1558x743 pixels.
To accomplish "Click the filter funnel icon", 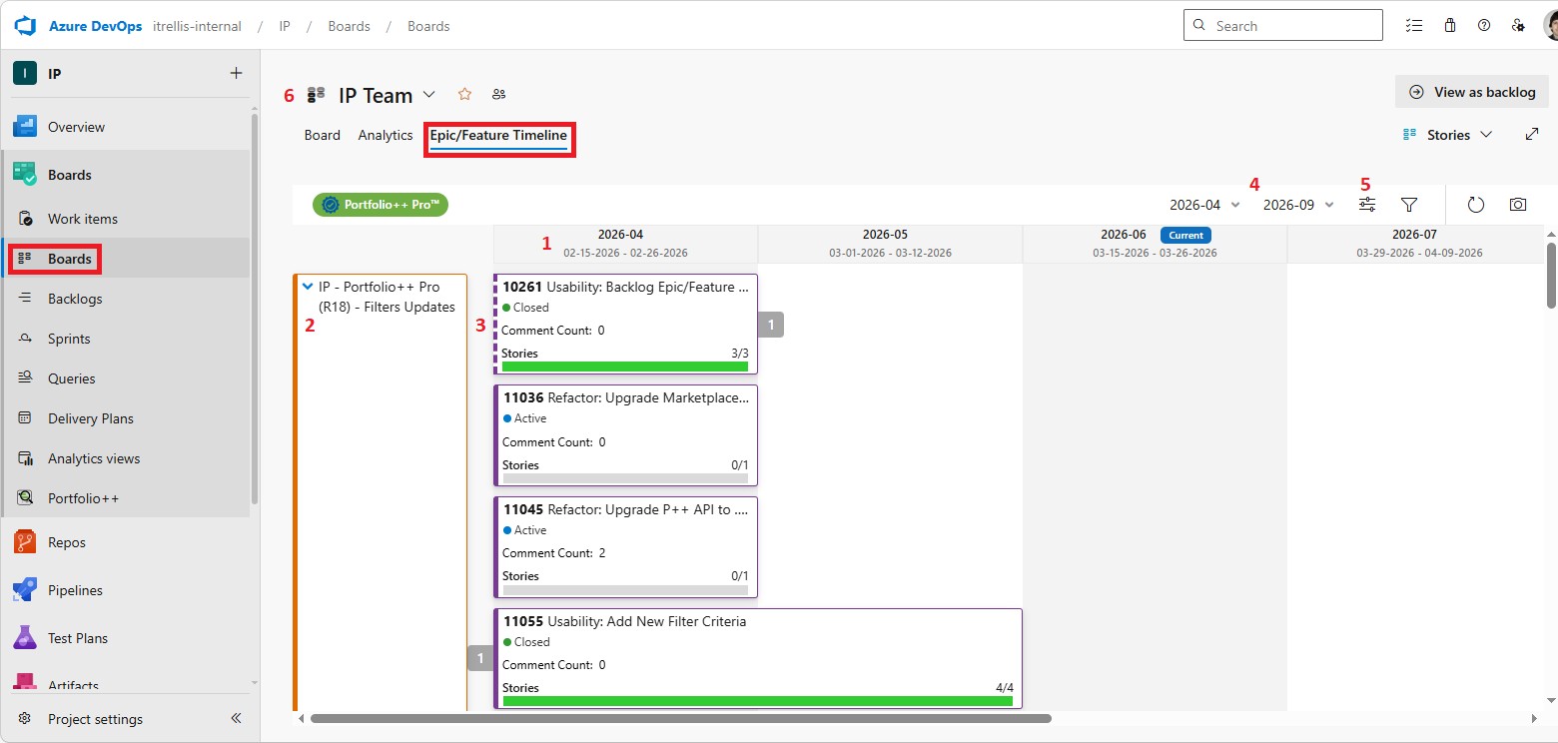I will tap(1409, 205).
